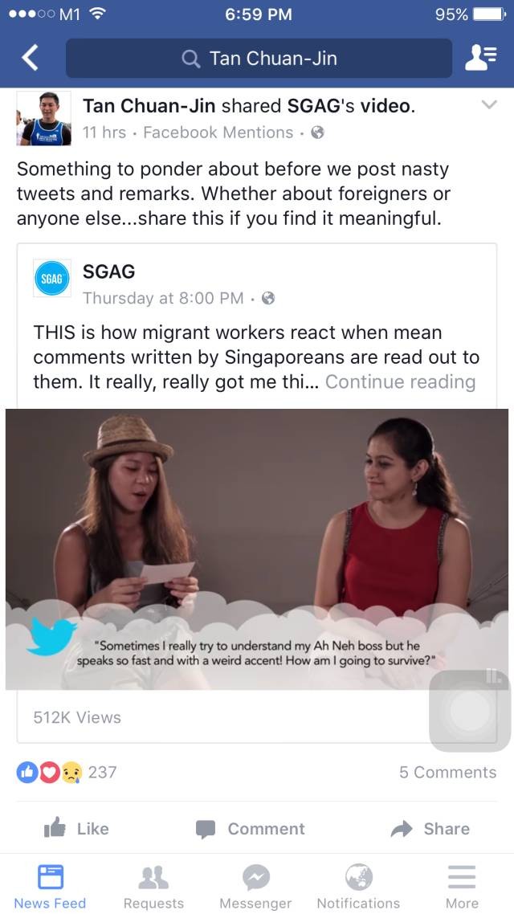Open the 5 Comments link
This screenshot has height=914, width=514.
tap(447, 773)
